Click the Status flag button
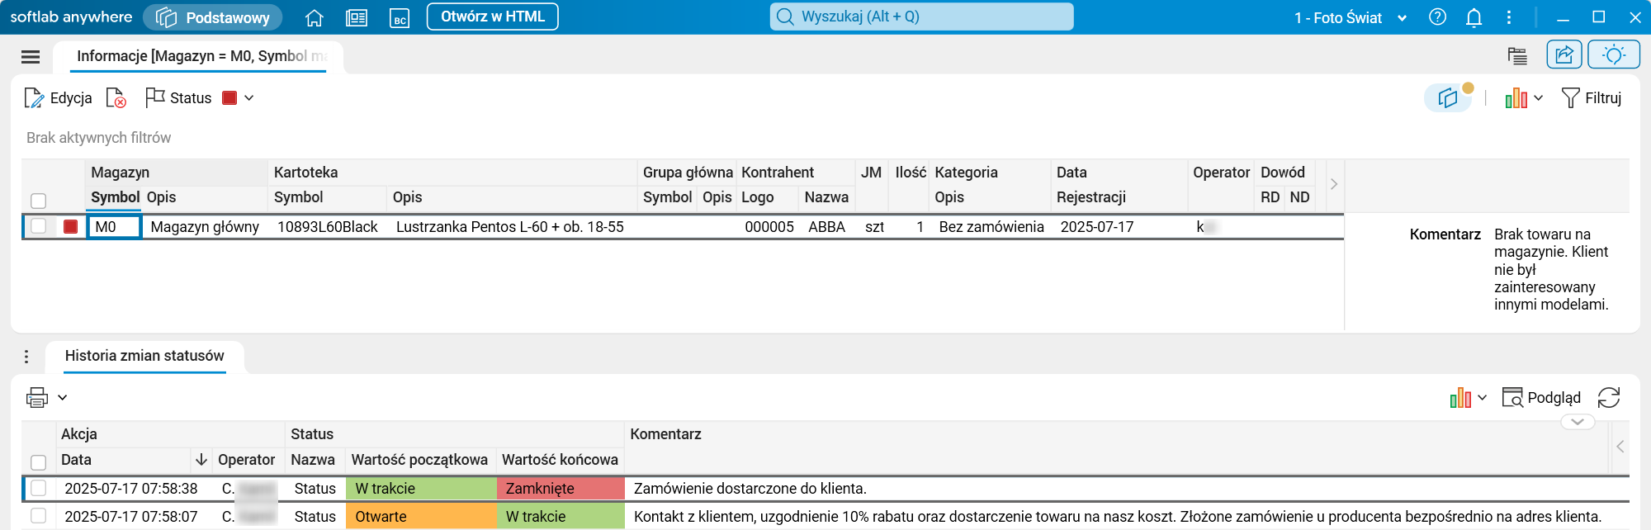This screenshot has height=530, width=1651. click(x=178, y=97)
